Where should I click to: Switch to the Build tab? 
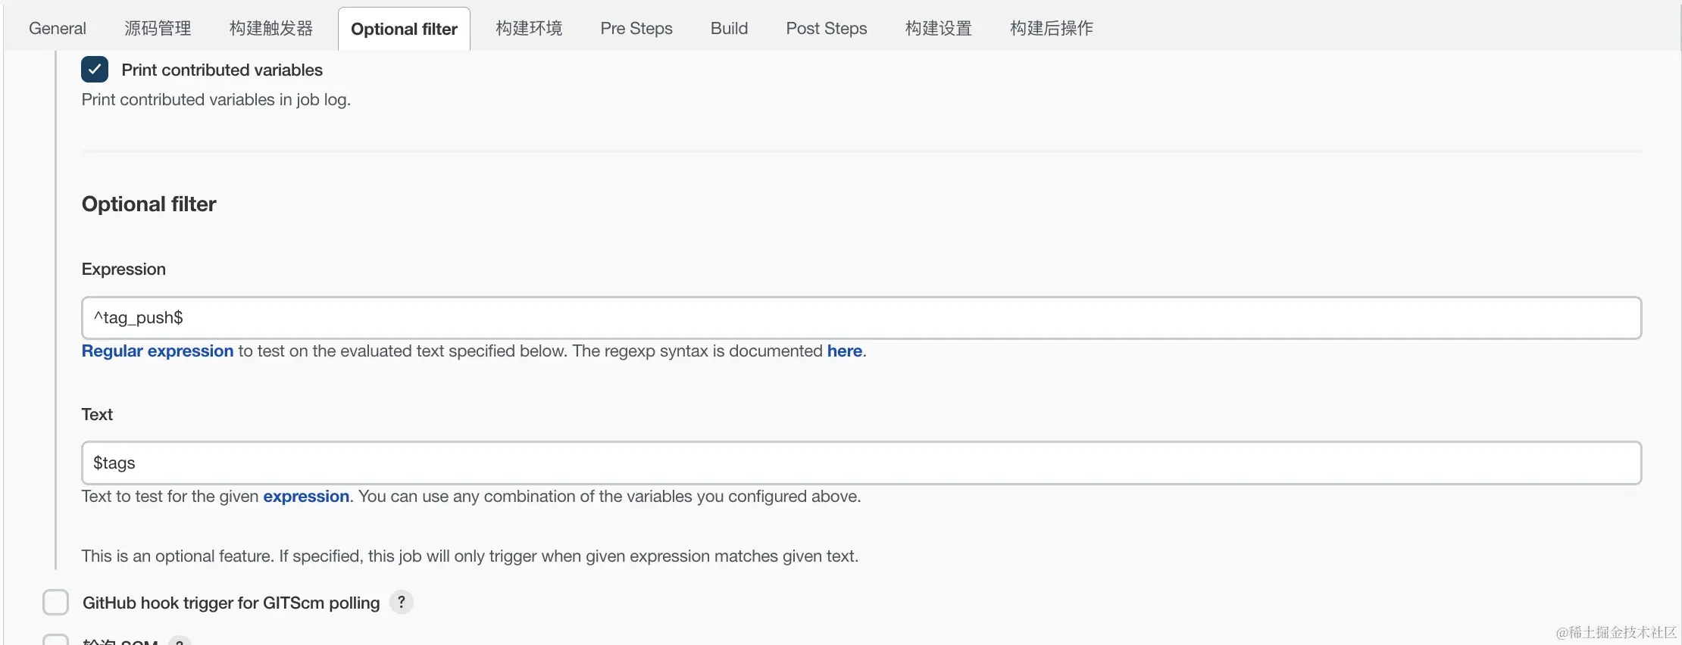click(729, 29)
